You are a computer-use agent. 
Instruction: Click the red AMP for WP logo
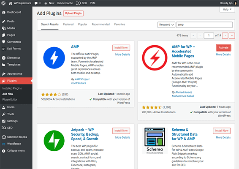(x=155, y=57)
